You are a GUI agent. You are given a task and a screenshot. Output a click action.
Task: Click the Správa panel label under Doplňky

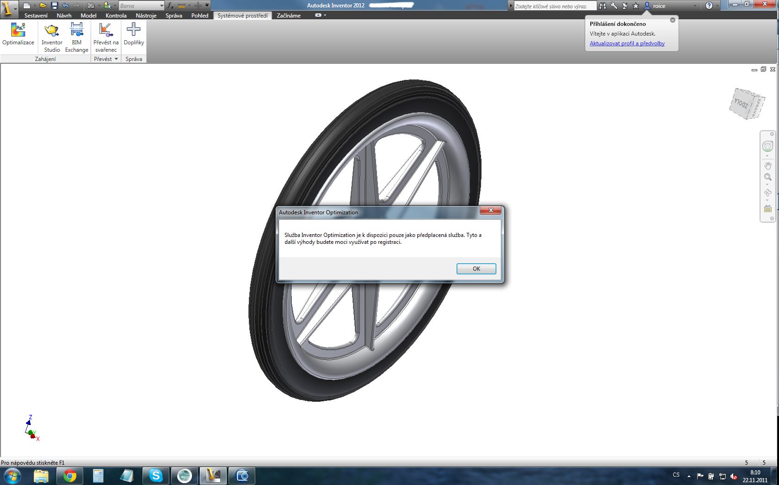pos(134,59)
